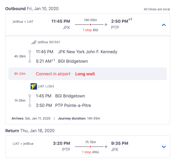Screen dimensions: 178x162
Task: Click the LIAT airline logo
Action: pos(34,86)
